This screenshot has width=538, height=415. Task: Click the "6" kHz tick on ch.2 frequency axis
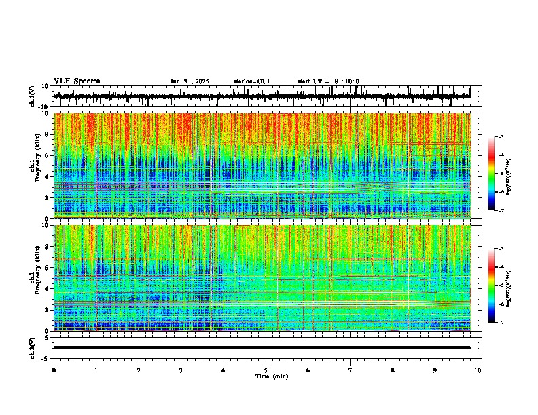pyautogui.click(x=47, y=267)
